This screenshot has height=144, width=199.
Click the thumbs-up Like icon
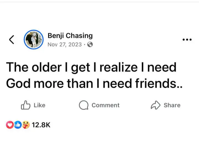[x=26, y=105]
